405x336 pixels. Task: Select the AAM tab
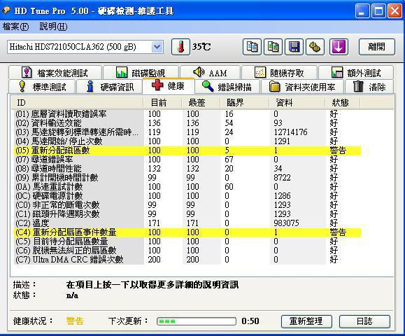210,73
